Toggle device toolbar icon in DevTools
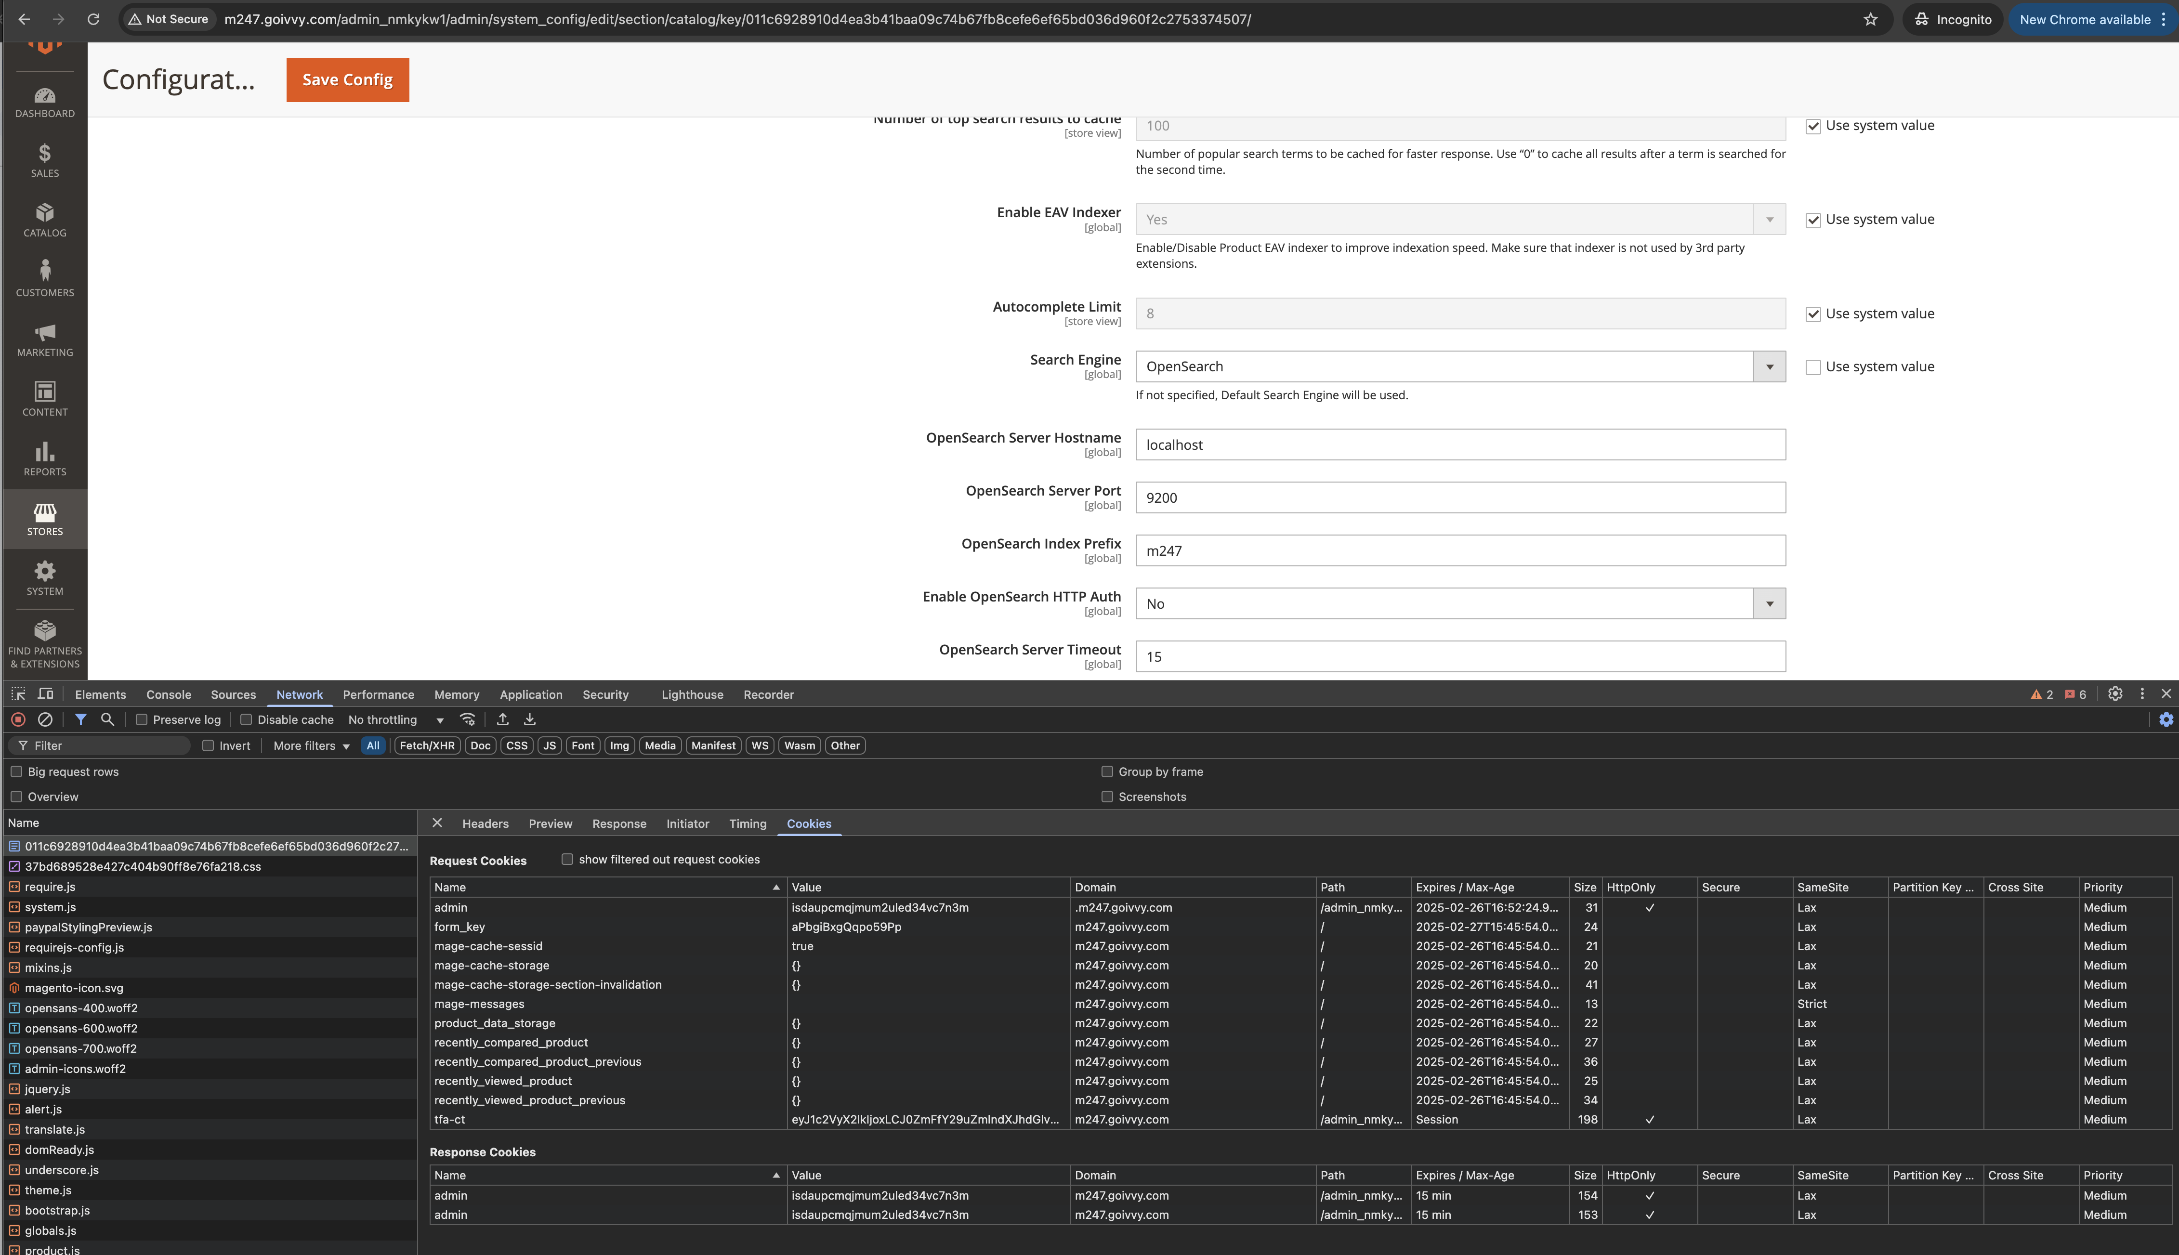This screenshot has width=2179, height=1255. (46, 694)
